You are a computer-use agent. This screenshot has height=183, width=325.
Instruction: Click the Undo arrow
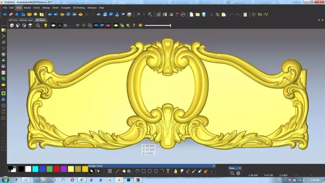click(231, 14)
